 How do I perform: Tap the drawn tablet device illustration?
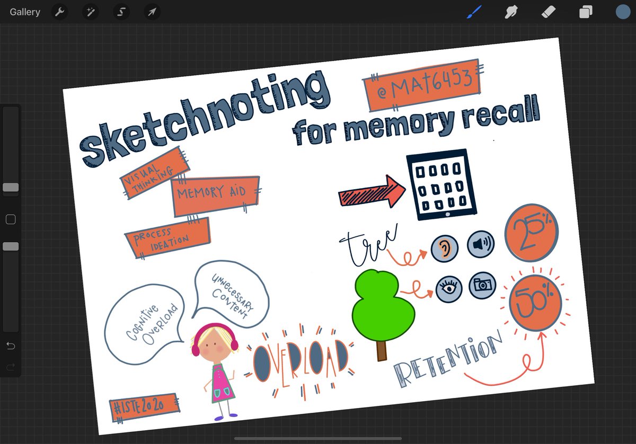(440, 185)
